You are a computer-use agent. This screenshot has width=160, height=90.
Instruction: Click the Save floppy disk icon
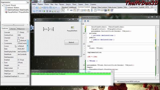coord(44,7)
